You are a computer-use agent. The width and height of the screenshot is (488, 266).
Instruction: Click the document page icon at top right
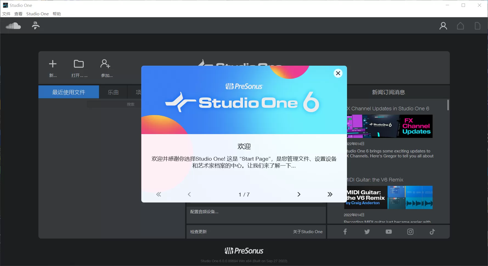(x=477, y=25)
